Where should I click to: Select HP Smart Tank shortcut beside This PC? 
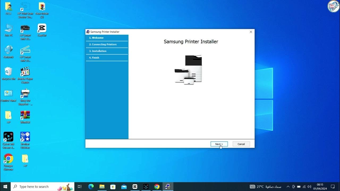pyautogui.click(x=25, y=32)
